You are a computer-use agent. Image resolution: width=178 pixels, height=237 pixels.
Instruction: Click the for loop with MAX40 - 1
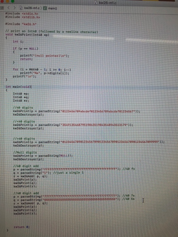point(42,69)
